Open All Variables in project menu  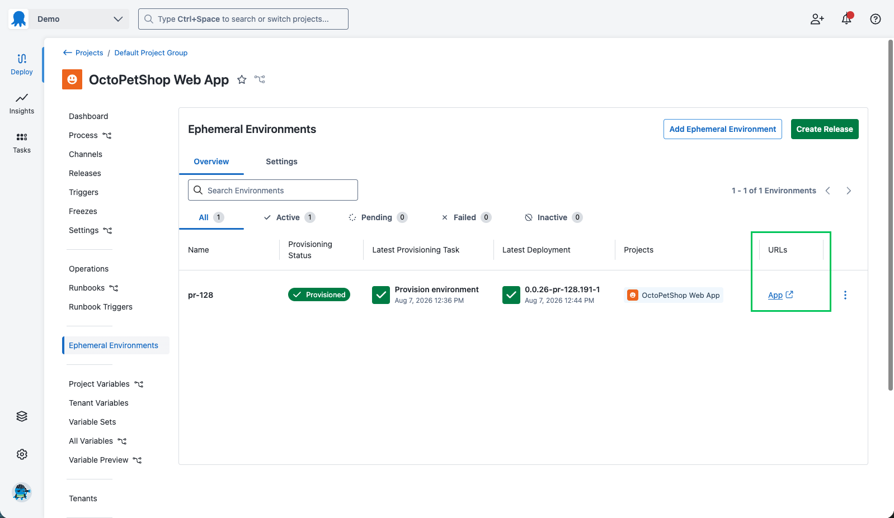(x=91, y=441)
